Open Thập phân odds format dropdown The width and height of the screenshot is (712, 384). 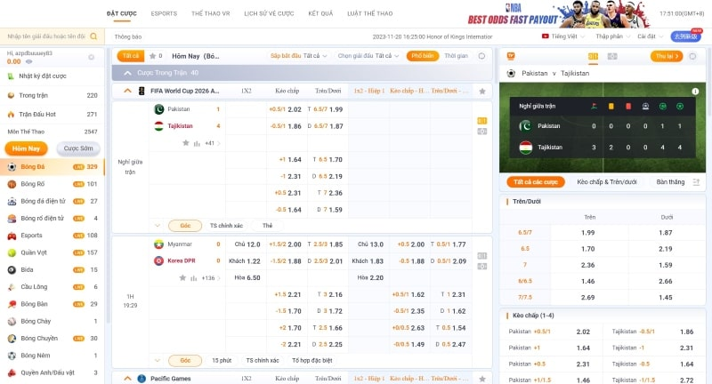612,36
